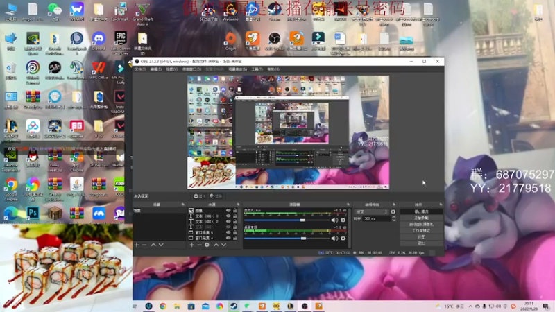Viewport: 555px width, 312px height.
Task: Click the 属性 properties button above Sources
Action: (200, 196)
